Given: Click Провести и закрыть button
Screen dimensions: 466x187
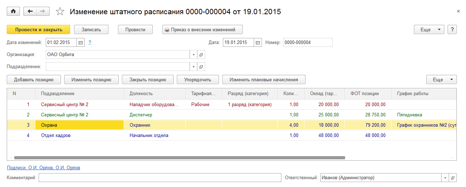Looking at the screenshot, I should [38, 29].
